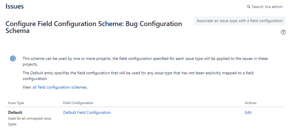289x137 pixels.
Task: Click the Issues page heading
Action: pyautogui.click(x=14, y=6)
